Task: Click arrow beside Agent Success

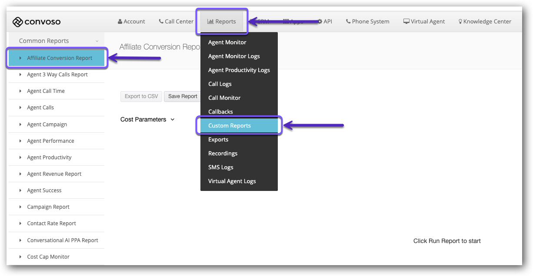Action: [20, 191]
